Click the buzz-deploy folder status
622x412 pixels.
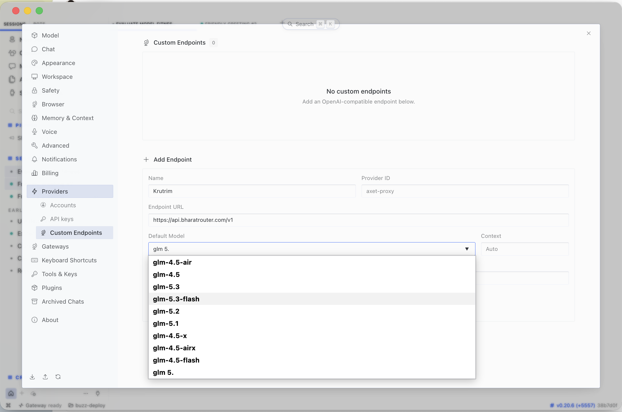pyautogui.click(x=87, y=405)
